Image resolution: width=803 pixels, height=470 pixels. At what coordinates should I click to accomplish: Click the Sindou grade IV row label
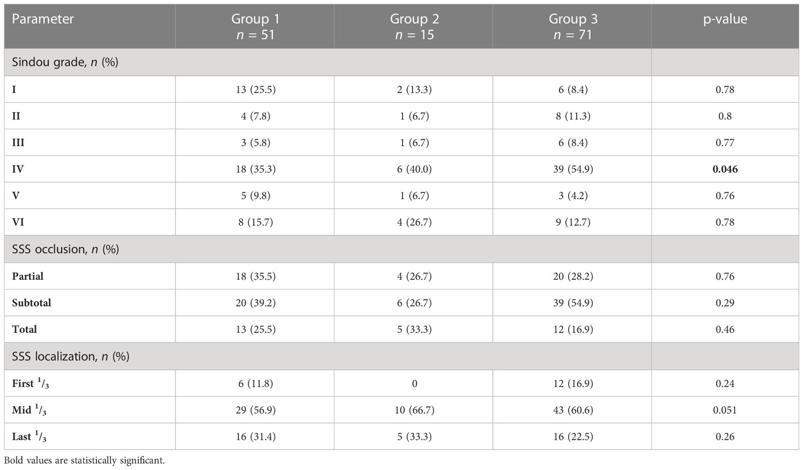coord(18,169)
